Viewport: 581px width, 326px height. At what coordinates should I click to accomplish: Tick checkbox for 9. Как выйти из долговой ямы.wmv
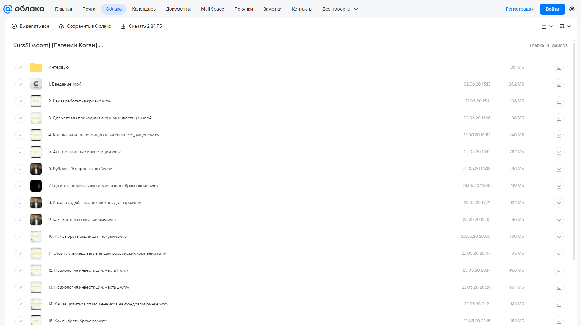tap(20, 219)
